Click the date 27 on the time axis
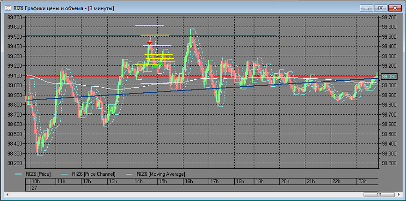 [34, 187]
